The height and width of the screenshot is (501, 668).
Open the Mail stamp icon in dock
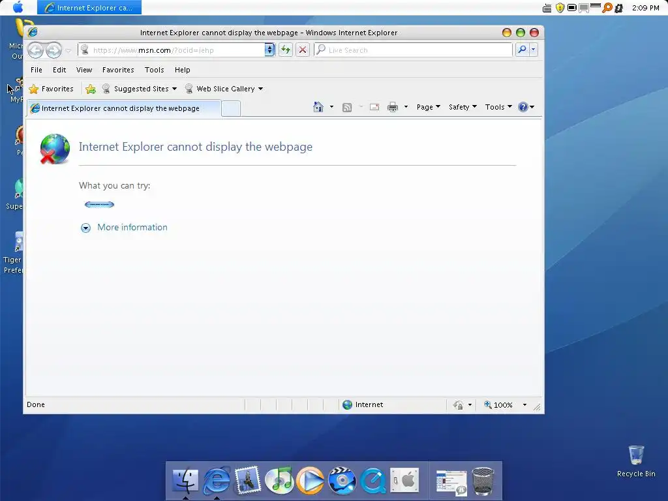pos(247,480)
